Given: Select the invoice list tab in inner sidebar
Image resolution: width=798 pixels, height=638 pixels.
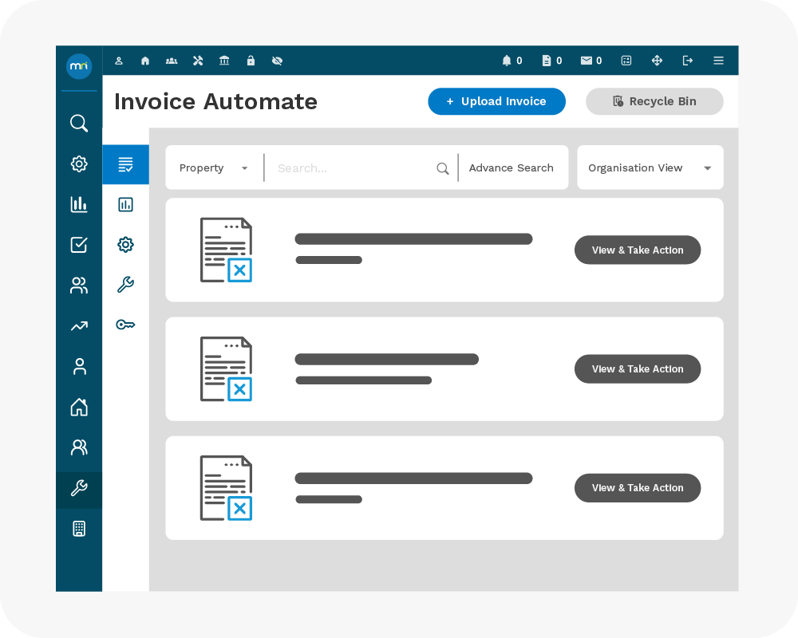Looking at the screenshot, I should [125, 165].
